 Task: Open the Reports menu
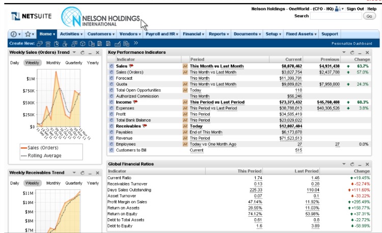pos(219,34)
